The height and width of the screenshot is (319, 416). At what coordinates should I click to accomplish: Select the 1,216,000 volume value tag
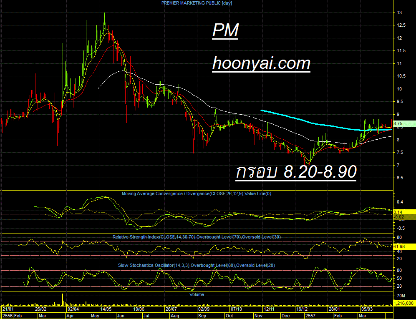tap(404, 303)
